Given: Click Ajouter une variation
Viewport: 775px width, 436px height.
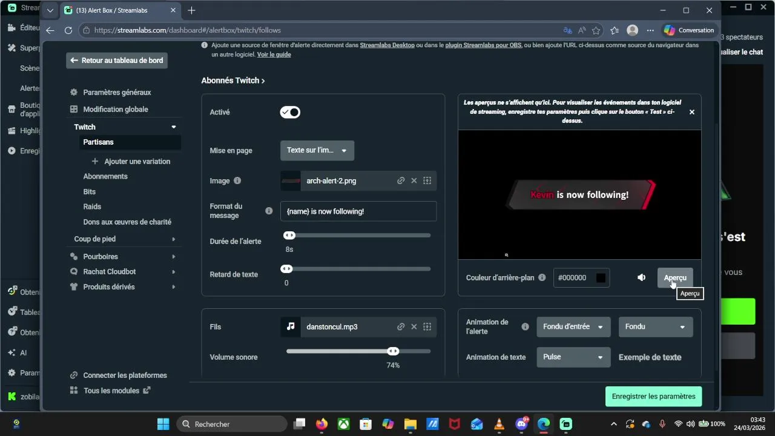Looking at the screenshot, I should click(x=131, y=161).
